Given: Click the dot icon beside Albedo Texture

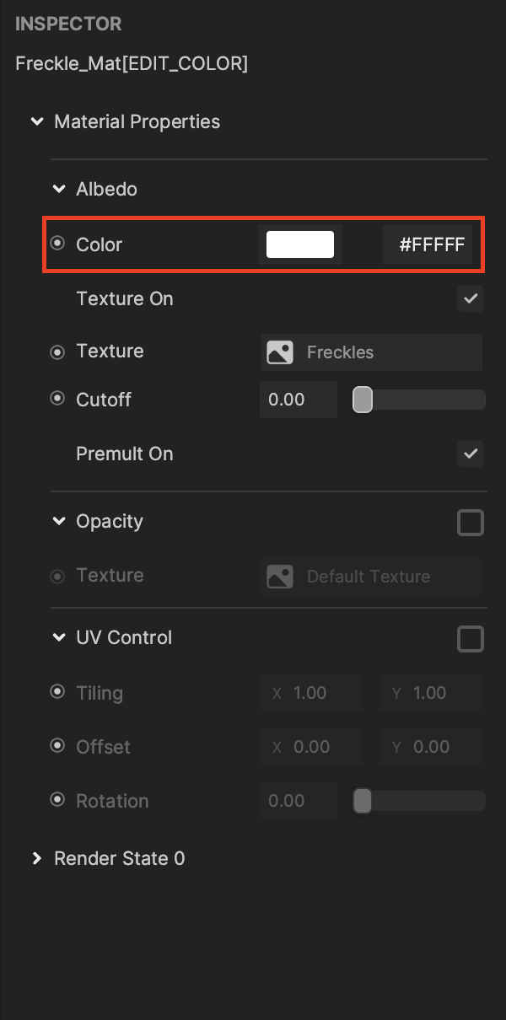Looking at the screenshot, I should coord(57,352).
